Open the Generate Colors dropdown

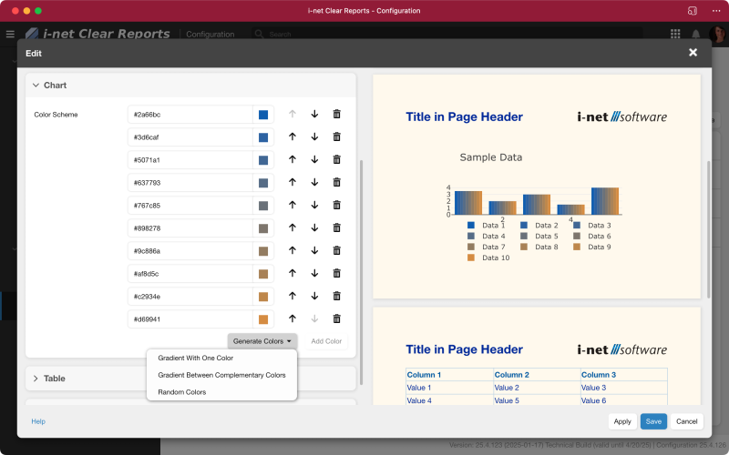click(x=262, y=341)
